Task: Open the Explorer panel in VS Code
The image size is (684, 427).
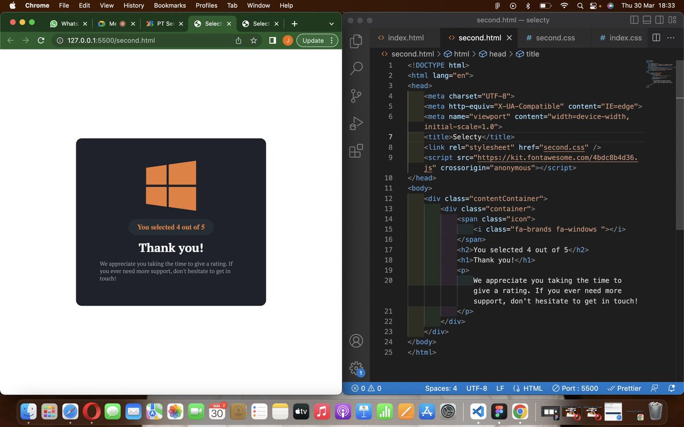Action: (356, 41)
